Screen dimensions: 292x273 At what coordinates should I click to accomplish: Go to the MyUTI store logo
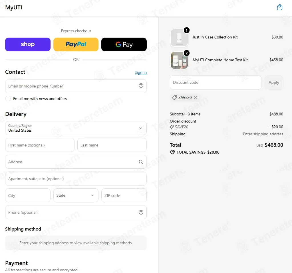pyautogui.click(x=14, y=8)
